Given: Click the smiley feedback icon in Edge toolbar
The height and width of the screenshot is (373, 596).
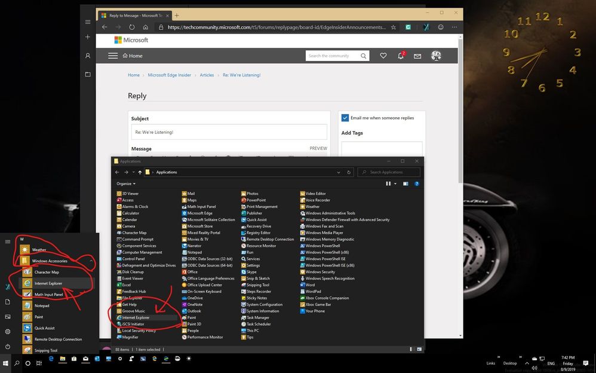Looking at the screenshot, I should pyautogui.click(x=441, y=27).
